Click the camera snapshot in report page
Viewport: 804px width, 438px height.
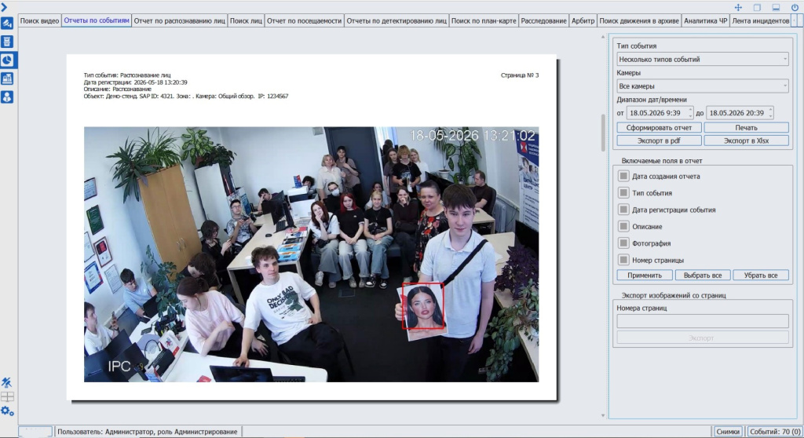(311, 254)
